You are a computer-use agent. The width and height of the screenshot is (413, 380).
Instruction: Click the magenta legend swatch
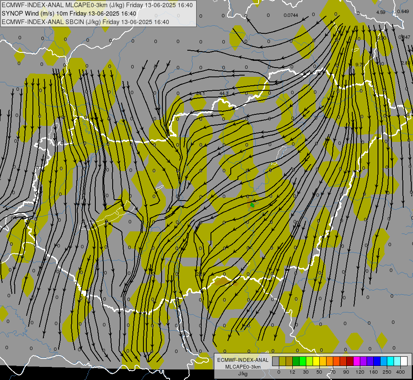[x=356, y=361]
